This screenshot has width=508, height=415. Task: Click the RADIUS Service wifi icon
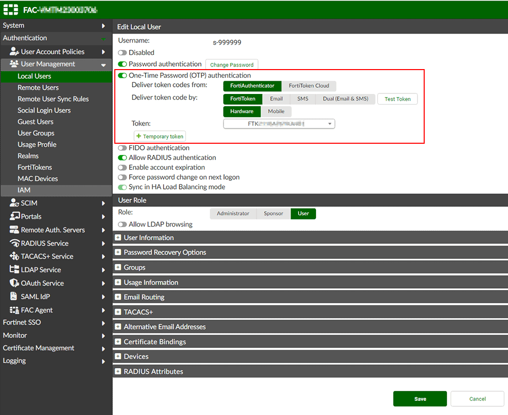15,243
